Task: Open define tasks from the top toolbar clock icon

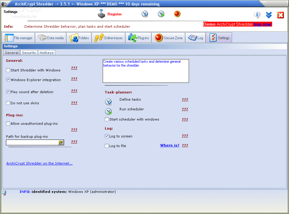Action: pos(145,14)
